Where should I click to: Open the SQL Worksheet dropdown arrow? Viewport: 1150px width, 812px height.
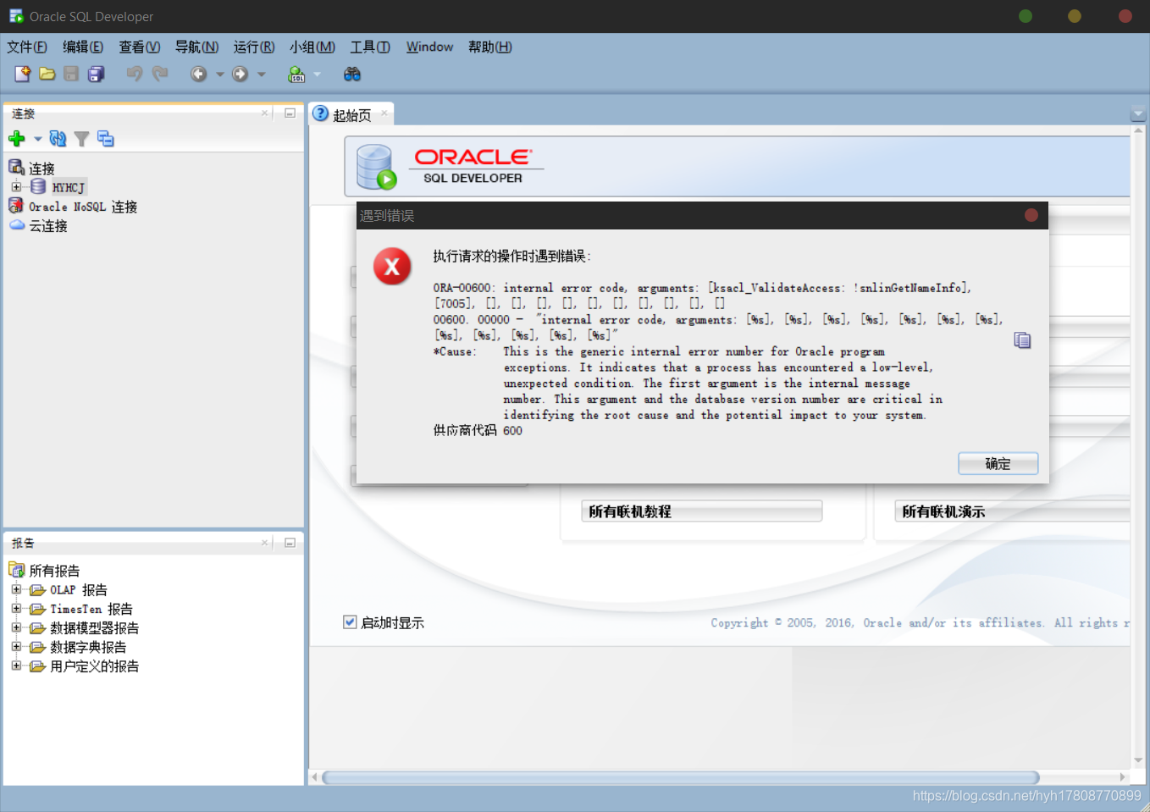pos(318,75)
